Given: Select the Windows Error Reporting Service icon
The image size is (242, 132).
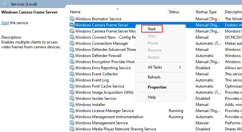Looking at the screenshot, I should [72, 68].
